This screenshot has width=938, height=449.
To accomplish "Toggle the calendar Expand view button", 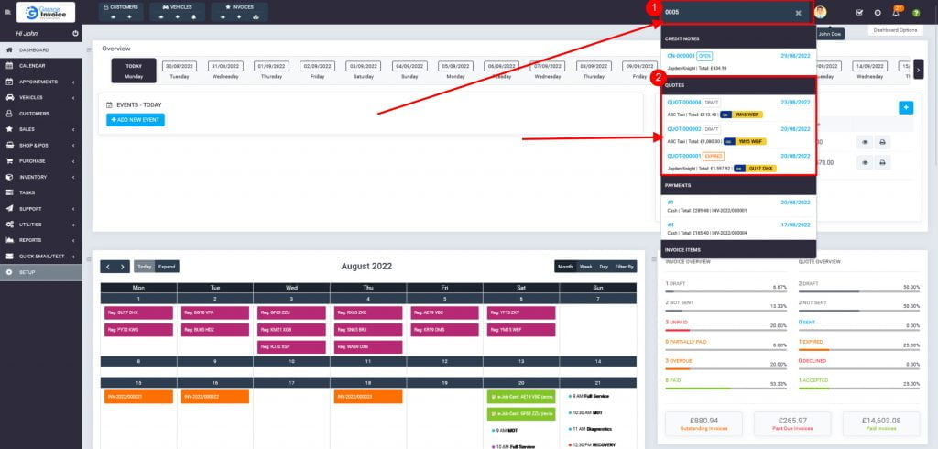I will 167,267.
